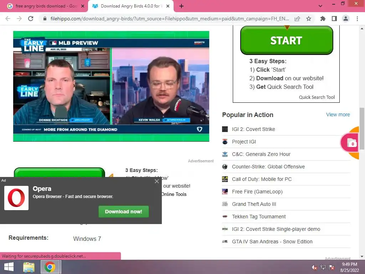This screenshot has height=274, width=365.
Task: Open C&C: Generals Zero Hour
Action: click(x=261, y=154)
